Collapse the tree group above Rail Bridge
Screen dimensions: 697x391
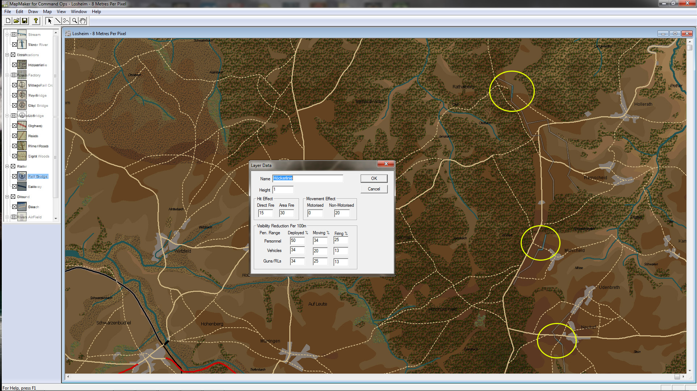[x=7, y=166]
